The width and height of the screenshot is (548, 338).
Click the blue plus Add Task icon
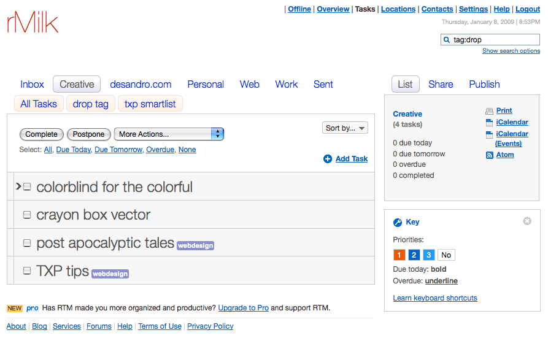pyautogui.click(x=328, y=159)
